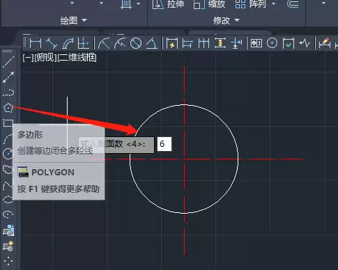Pick the Revision Cloud tool
This screenshot has height=270, width=338.
coord(8,169)
